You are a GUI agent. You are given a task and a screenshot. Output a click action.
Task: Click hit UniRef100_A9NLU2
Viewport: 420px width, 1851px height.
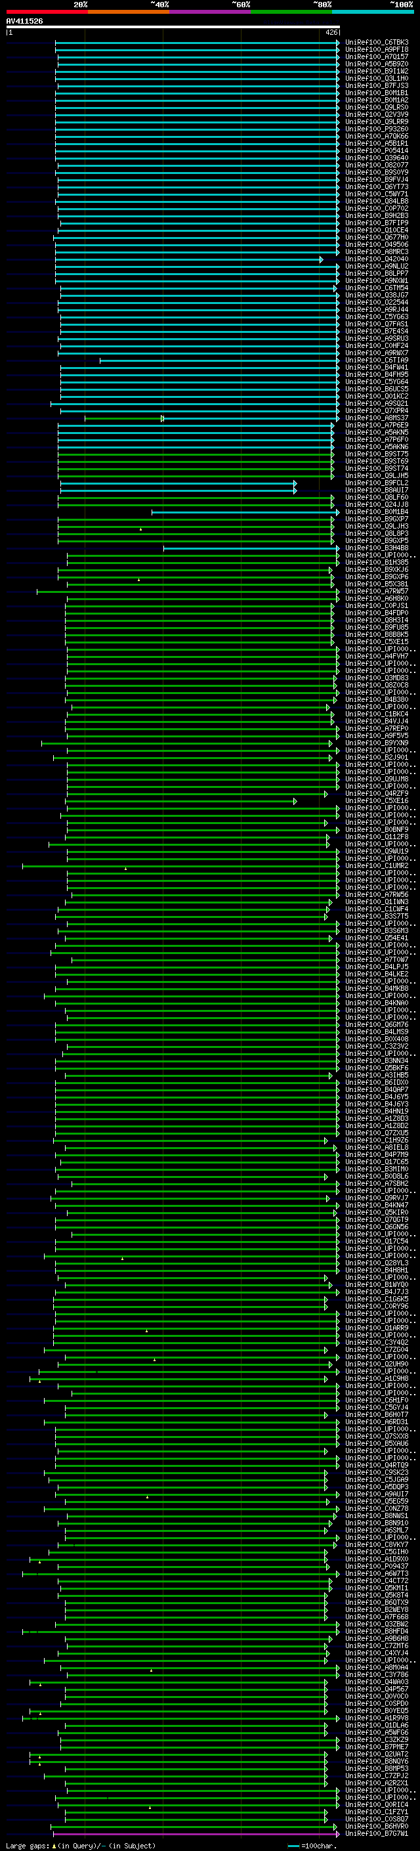377,267
